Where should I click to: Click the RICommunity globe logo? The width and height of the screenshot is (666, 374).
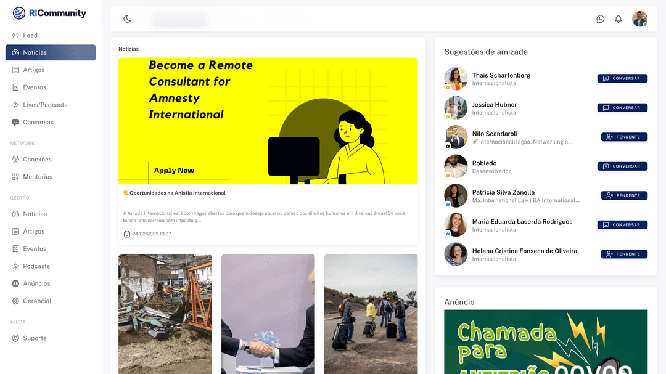tap(19, 13)
